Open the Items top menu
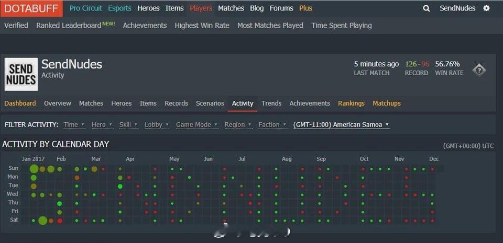 coord(174,8)
